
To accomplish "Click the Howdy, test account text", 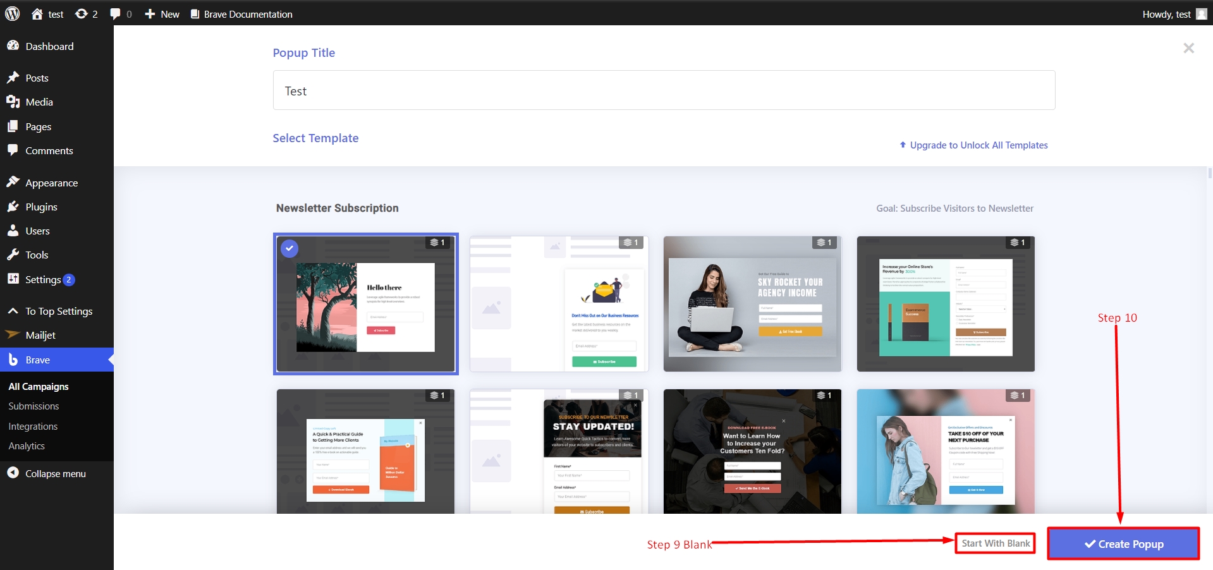I will pos(1166,14).
